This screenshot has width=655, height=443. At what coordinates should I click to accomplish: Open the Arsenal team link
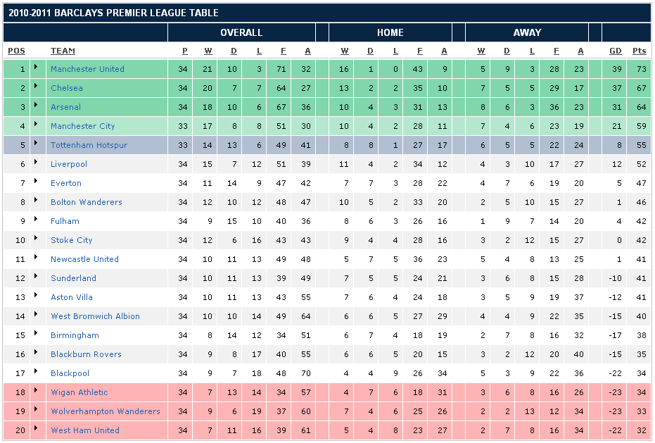(65, 107)
